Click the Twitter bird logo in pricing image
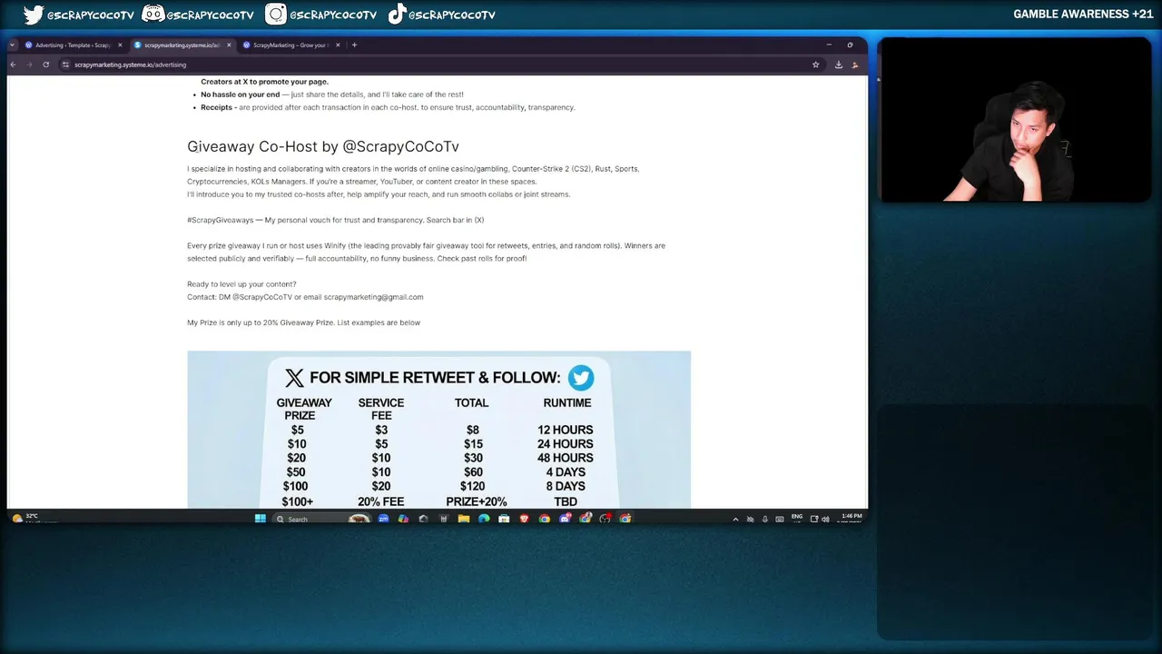The width and height of the screenshot is (1162, 654). (581, 377)
